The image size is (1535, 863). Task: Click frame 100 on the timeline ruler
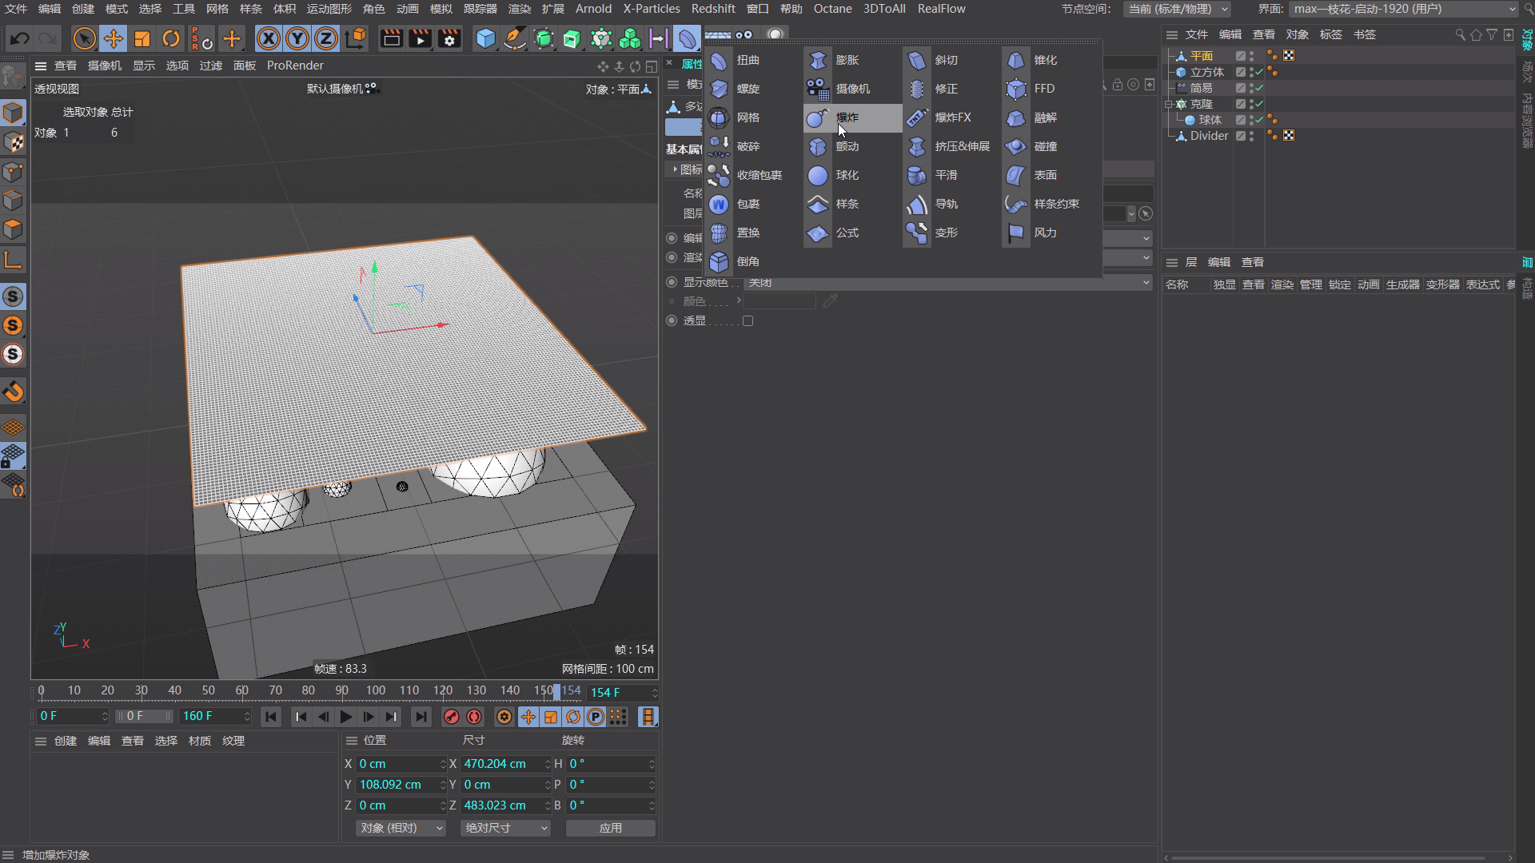[375, 690]
